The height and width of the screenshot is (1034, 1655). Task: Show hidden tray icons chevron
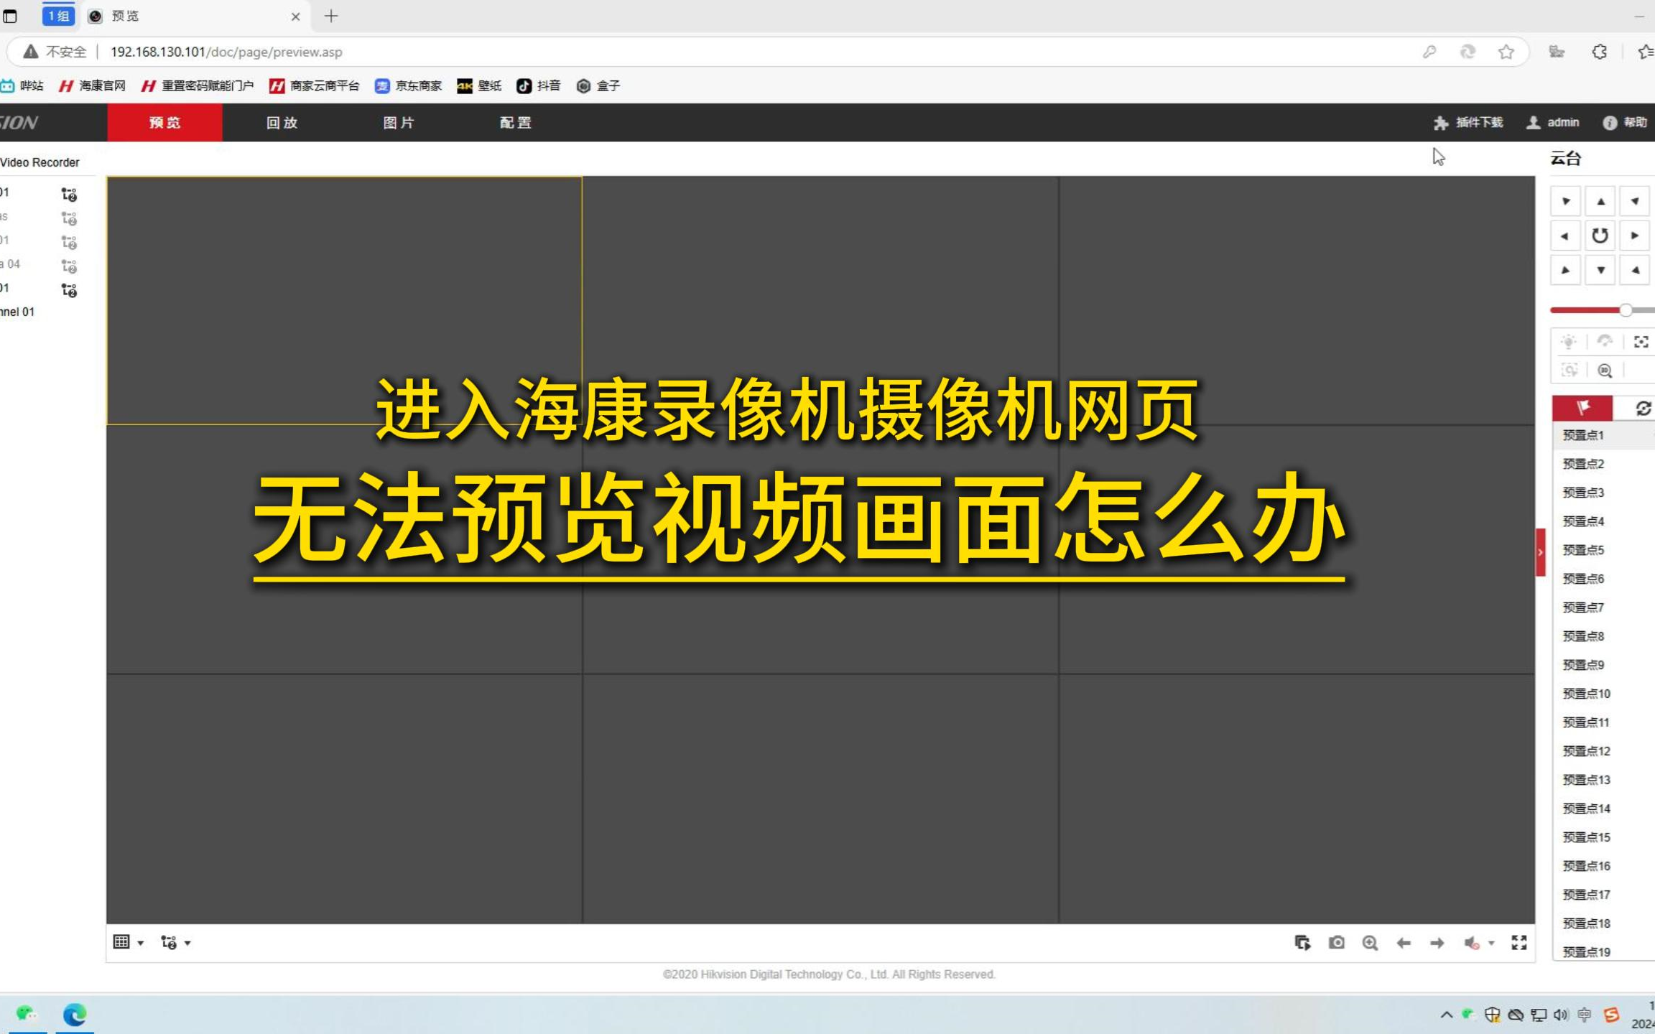point(1446,1015)
